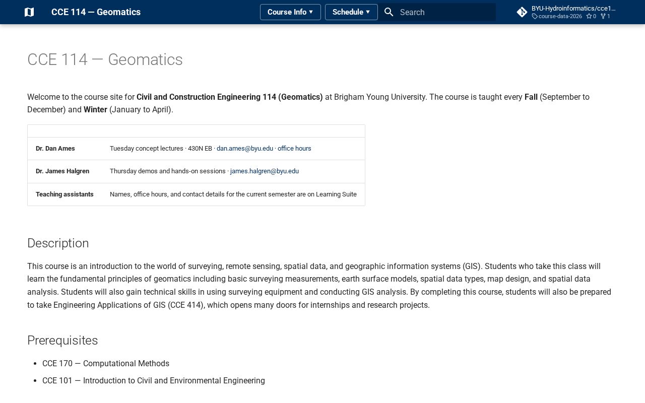Click the CCE 170 — Computational Methods item
645x403 pixels.
[x=106, y=364]
